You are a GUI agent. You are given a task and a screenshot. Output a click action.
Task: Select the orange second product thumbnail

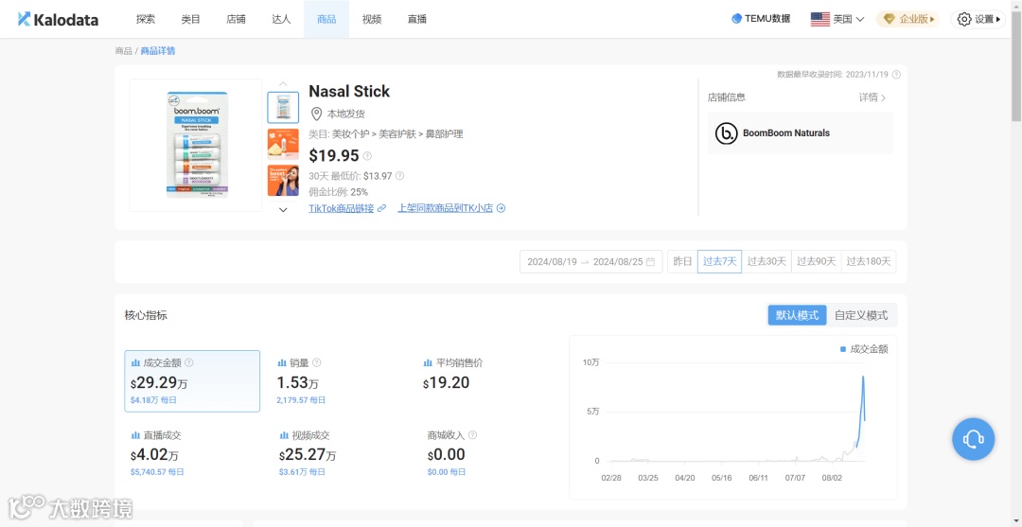click(x=283, y=144)
